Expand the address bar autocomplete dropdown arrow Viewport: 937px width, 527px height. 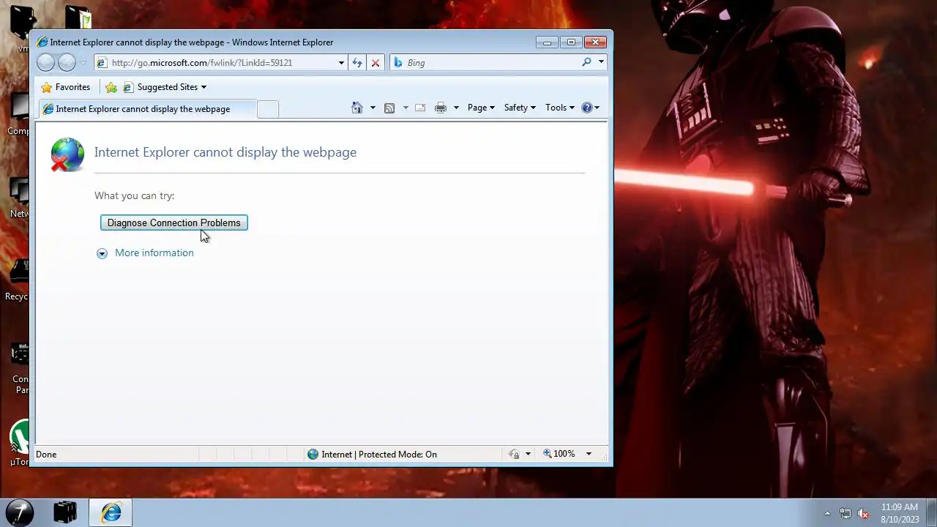click(341, 63)
